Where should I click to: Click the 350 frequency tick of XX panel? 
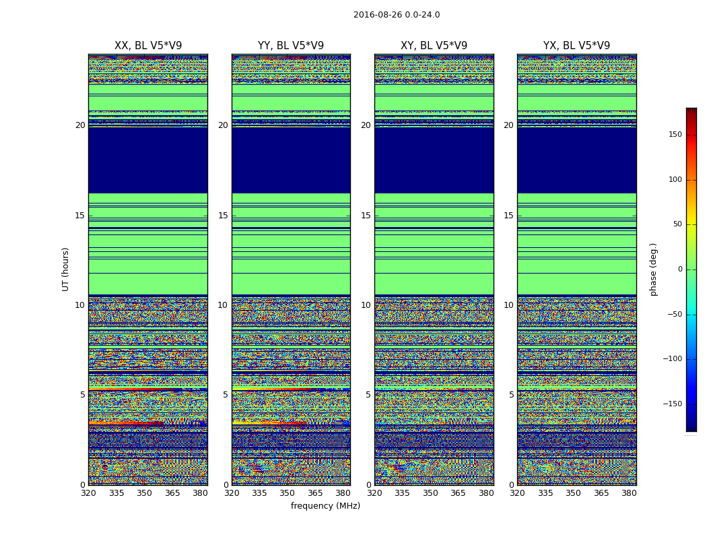144,493
